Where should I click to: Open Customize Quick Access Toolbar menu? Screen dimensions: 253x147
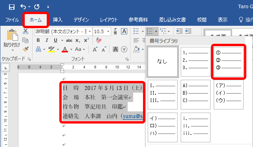point(48,7)
